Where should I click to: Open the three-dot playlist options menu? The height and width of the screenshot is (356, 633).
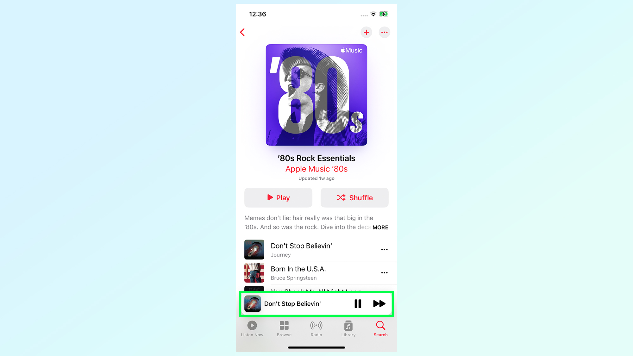[x=384, y=32]
